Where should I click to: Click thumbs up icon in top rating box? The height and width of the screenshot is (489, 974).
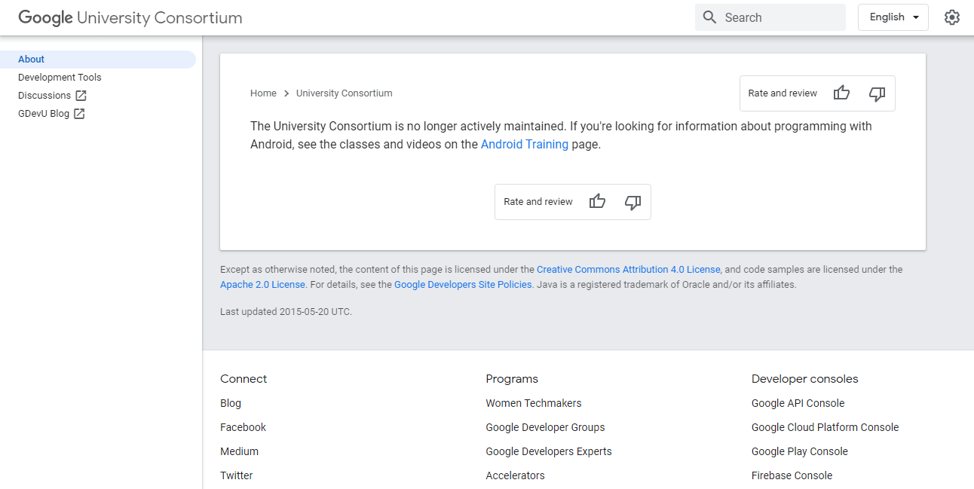[x=841, y=93]
